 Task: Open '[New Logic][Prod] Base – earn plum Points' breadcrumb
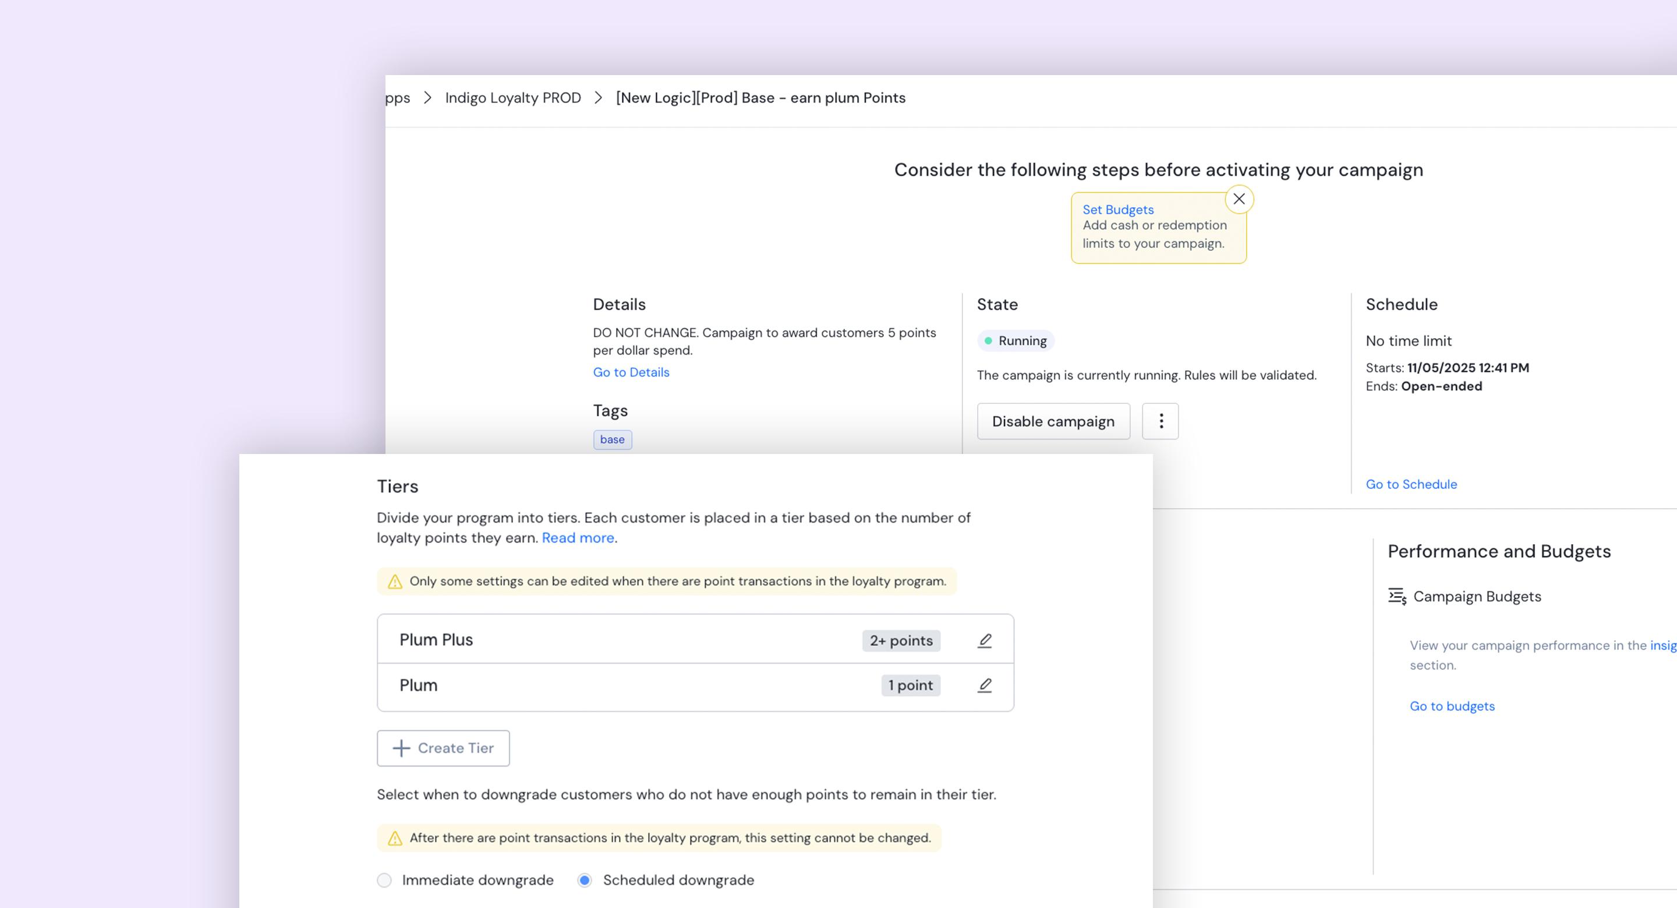pos(760,98)
